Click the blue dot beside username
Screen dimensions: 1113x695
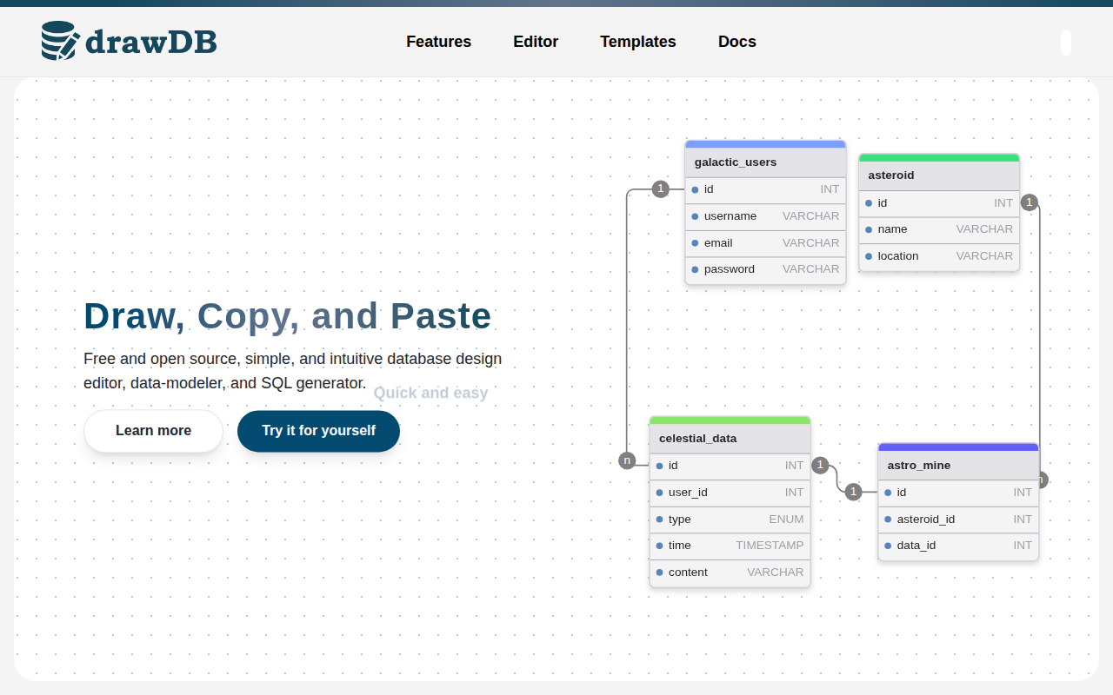coord(695,216)
